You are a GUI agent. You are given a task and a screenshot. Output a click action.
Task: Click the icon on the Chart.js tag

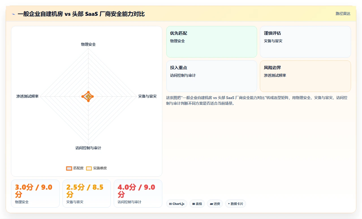(x=170, y=204)
